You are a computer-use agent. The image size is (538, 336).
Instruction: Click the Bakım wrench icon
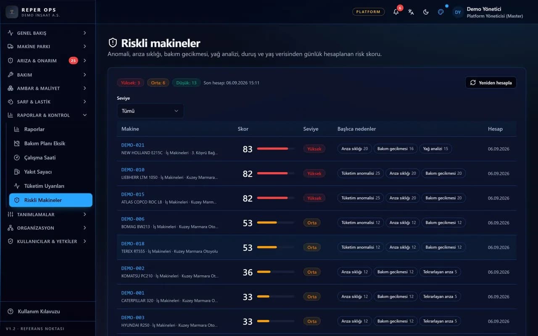[x=11, y=75]
